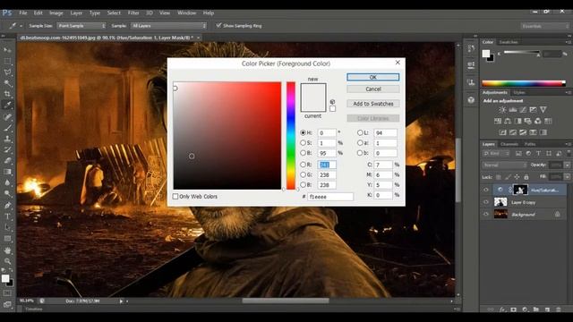Open the layer Kind filter dropdown
Viewport: 573px width, 322px height.
tap(495, 154)
